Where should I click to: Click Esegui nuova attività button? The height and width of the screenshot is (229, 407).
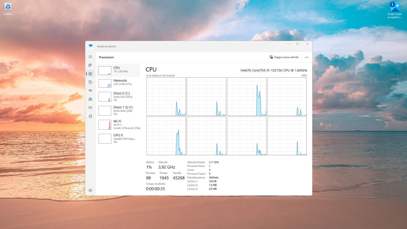click(x=284, y=57)
